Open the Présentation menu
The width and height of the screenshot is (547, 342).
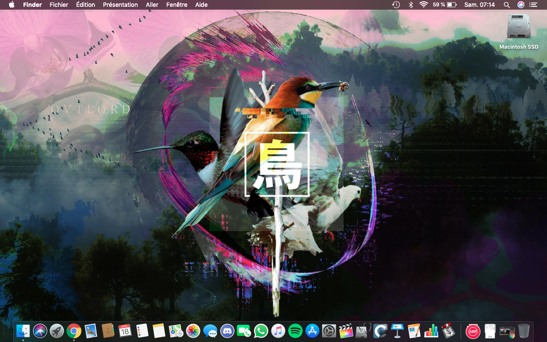coord(121,5)
